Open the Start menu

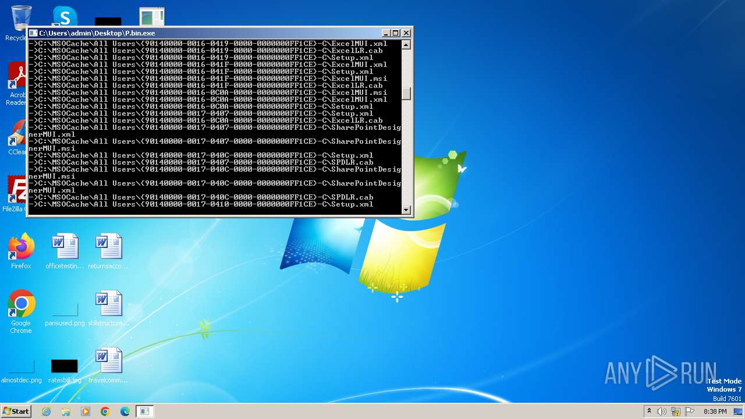pyautogui.click(x=16, y=411)
